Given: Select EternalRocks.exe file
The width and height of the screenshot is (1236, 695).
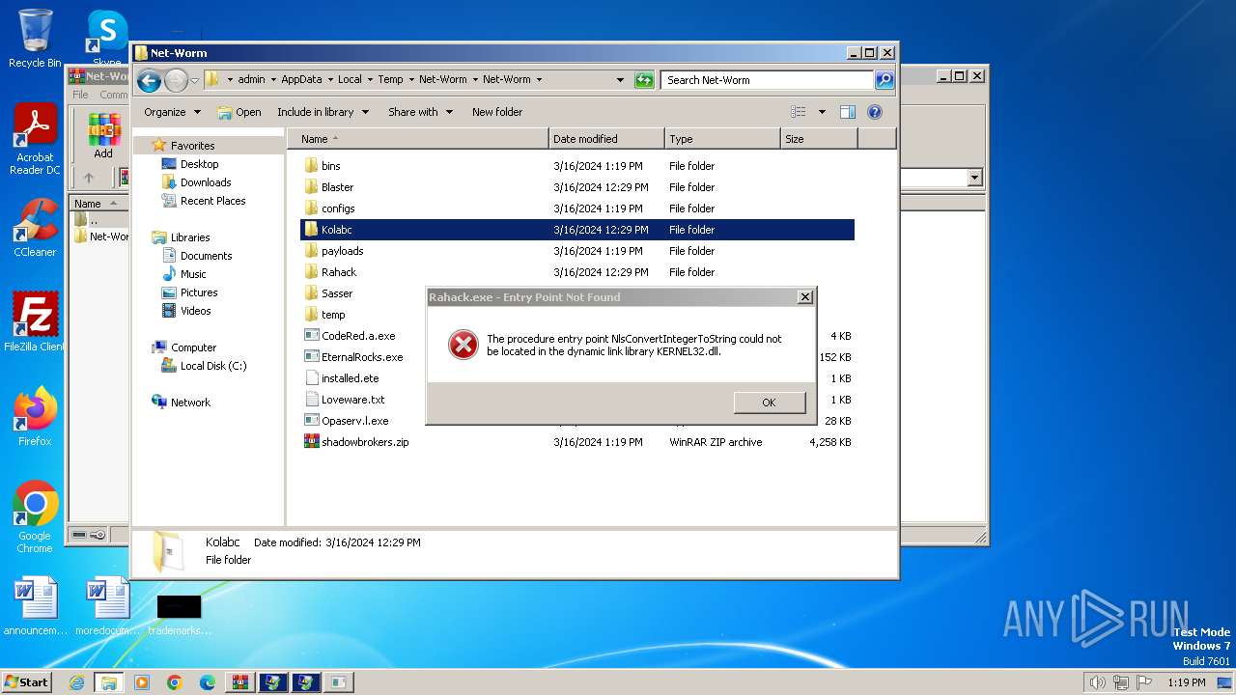Looking at the screenshot, I should 362,357.
